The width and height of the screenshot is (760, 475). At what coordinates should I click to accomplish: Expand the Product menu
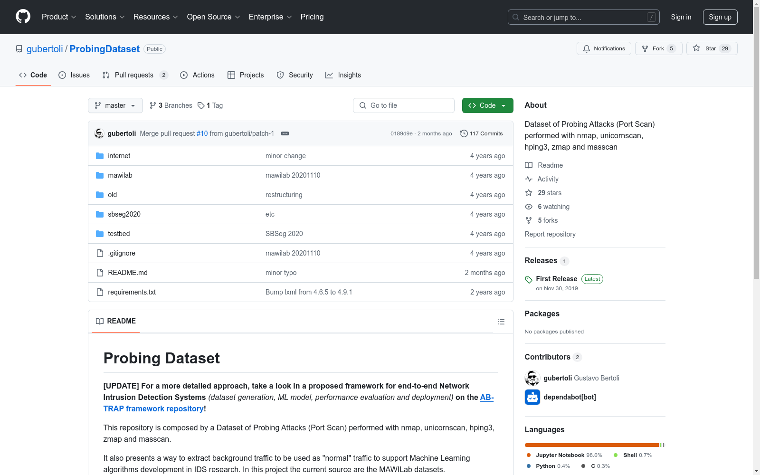[59, 17]
